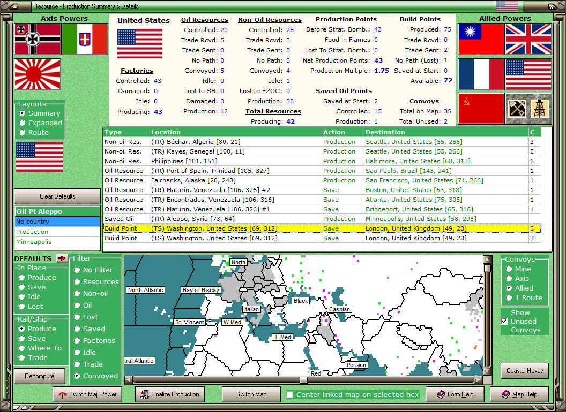Select the Chinese flag in Allied Powers

481,39
